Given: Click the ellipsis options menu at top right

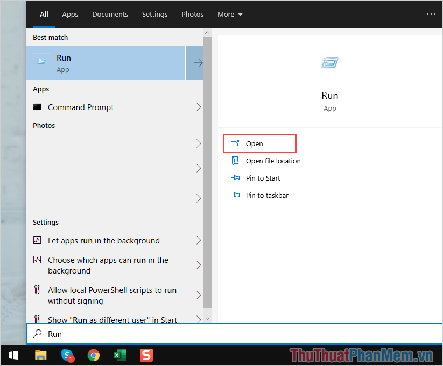Looking at the screenshot, I should [x=431, y=14].
